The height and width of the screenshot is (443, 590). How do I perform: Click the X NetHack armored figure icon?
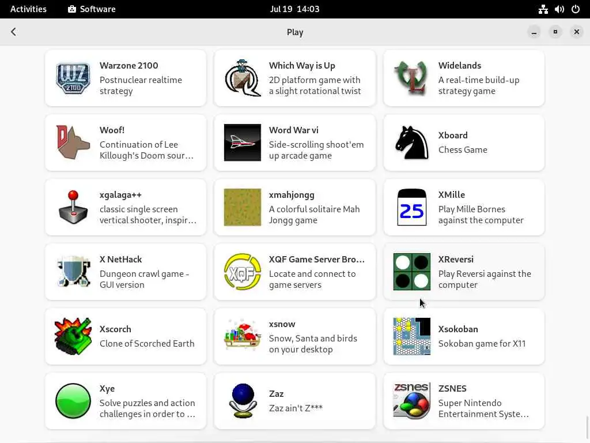click(x=73, y=272)
